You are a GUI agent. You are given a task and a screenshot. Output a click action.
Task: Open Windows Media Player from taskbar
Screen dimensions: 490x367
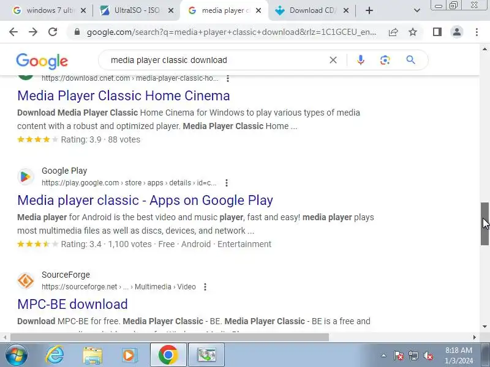[129, 355]
